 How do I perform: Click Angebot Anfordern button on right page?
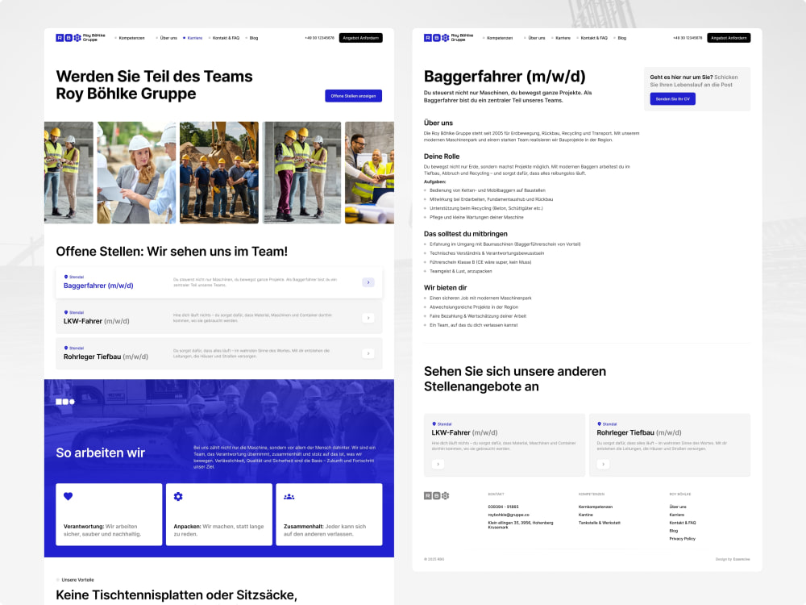click(x=729, y=38)
